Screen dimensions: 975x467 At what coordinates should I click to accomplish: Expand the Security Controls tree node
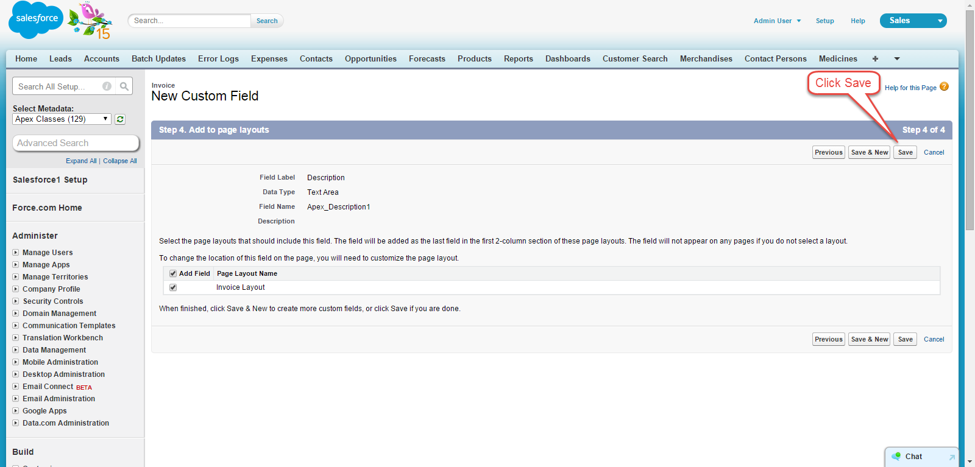[16, 301]
